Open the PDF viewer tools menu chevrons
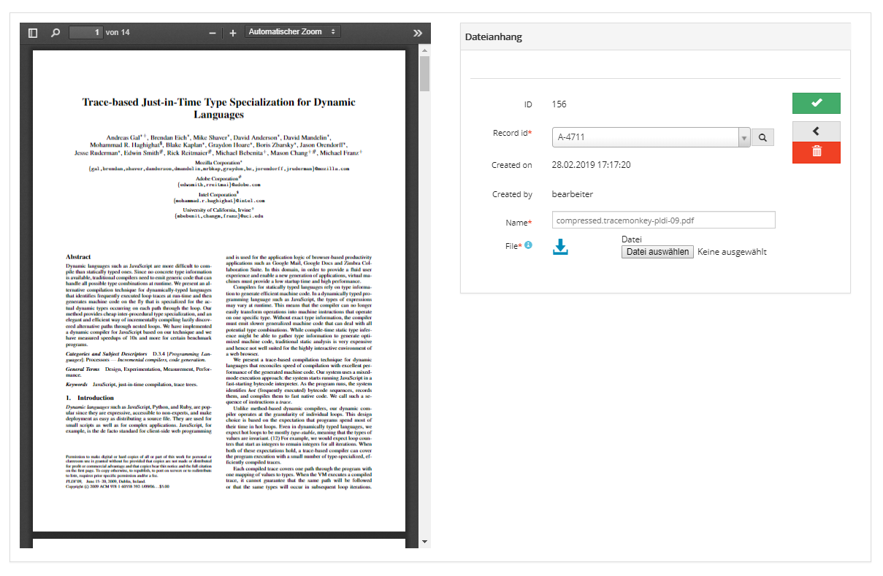Viewport: 883px width, 576px height. pyautogui.click(x=418, y=33)
